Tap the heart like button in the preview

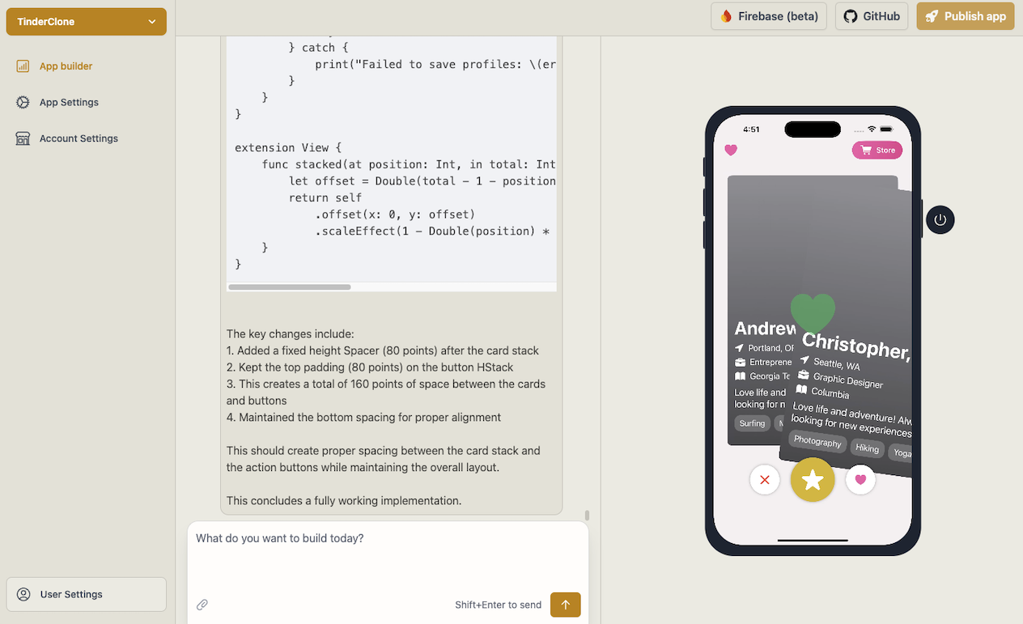click(860, 480)
